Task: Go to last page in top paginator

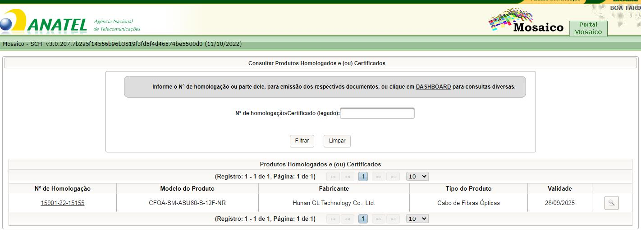Action: pyautogui.click(x=394, y=177)
